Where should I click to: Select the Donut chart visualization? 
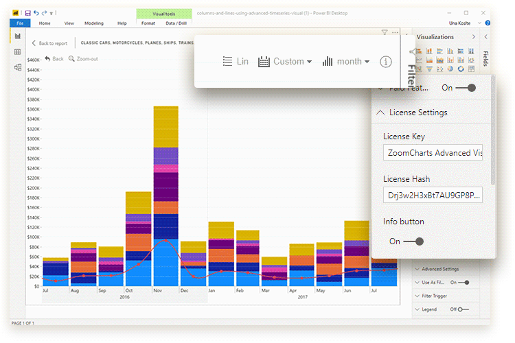[461, 69]
